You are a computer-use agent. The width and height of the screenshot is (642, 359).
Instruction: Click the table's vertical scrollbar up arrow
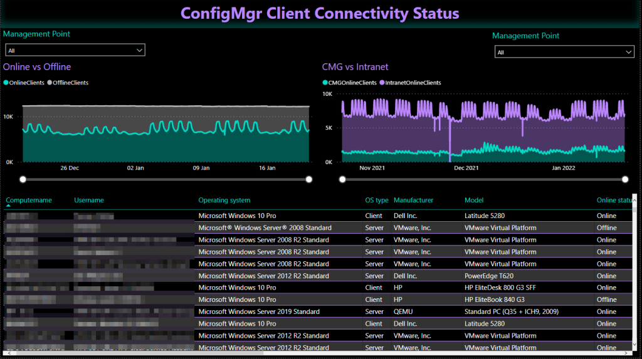coord(635,199)
